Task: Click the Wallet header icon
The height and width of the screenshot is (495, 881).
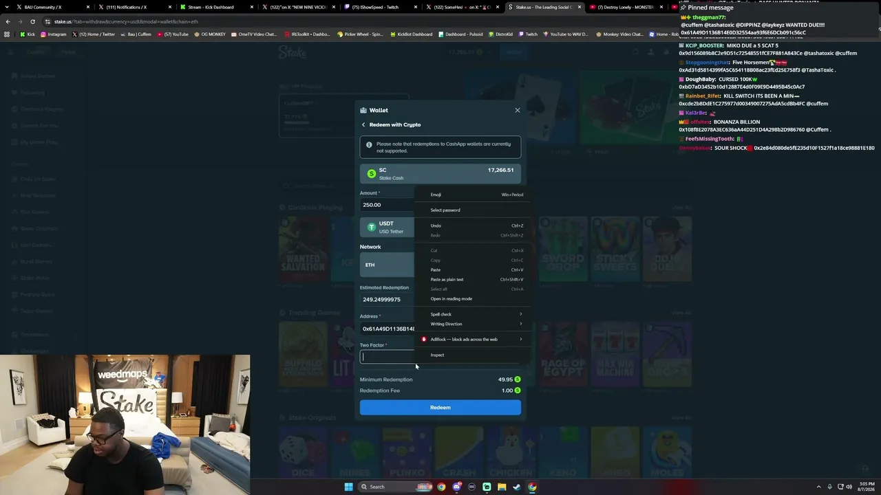Action: [x=363, y=110]
